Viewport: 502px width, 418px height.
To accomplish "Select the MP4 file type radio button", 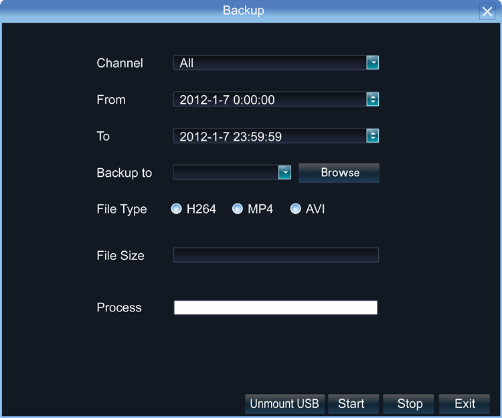I will pos(237,208).
